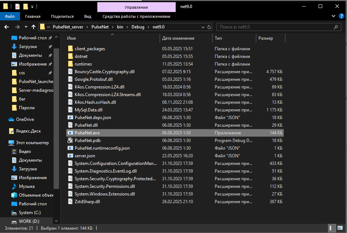Select the PulseNet.exe application file
The width and height of the screenshot is (347, 233).
tap(87, 133)
